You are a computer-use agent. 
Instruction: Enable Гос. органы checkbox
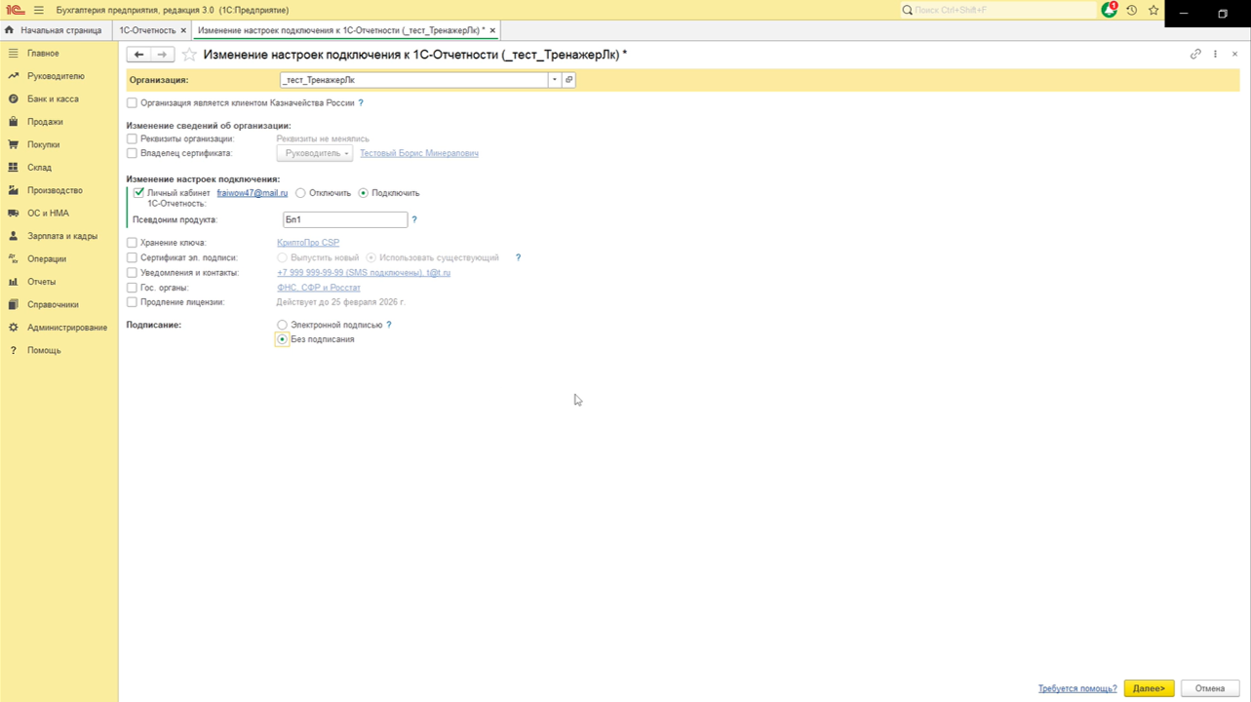pos(132,288)
